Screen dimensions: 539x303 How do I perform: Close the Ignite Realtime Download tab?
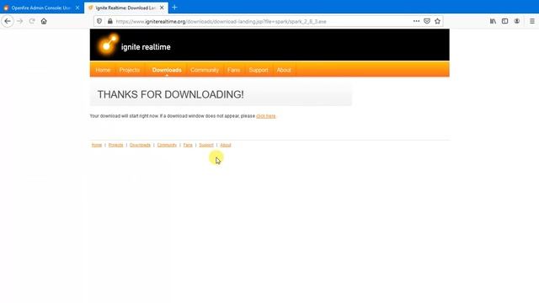162,8
